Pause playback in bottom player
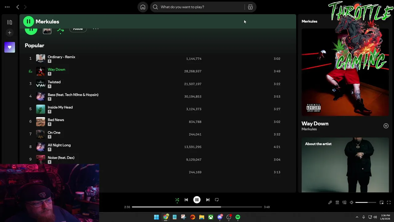The image size is (394, 222). click(x=197, y=200)
